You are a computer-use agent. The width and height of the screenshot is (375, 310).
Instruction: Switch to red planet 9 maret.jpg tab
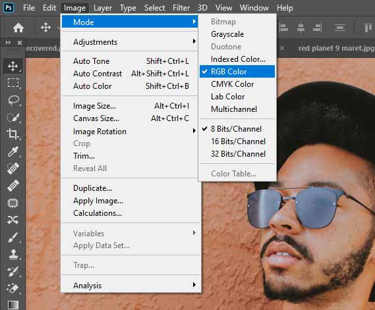tap(336, 48)
